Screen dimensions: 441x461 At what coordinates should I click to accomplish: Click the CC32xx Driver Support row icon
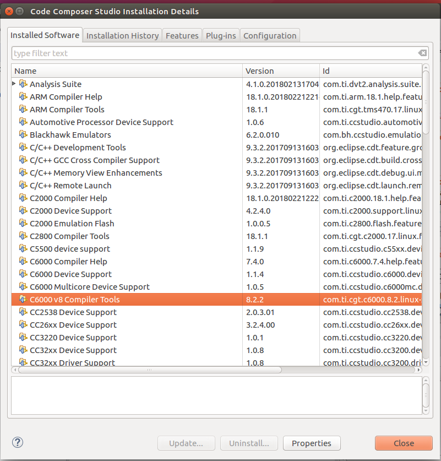point(23,362)
